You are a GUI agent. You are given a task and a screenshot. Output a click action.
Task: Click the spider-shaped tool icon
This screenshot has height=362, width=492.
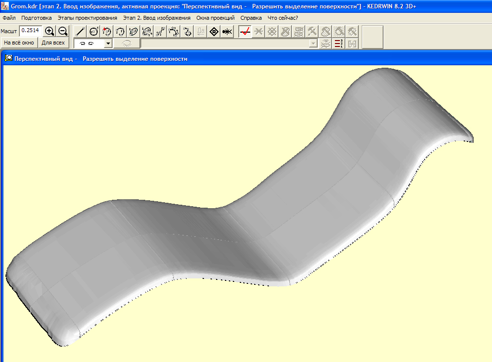(227, 32)
